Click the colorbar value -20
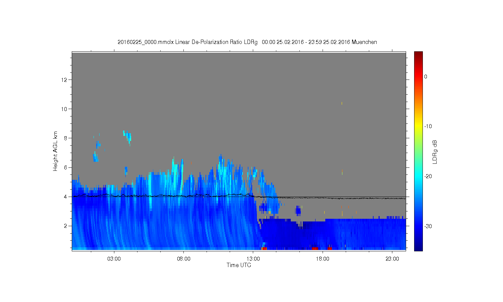 point(428,177)
